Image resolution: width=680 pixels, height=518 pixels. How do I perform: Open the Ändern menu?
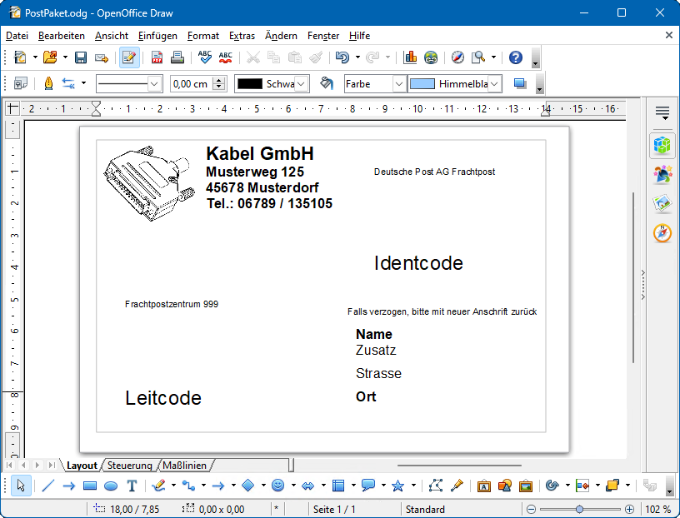click(281, 36)
